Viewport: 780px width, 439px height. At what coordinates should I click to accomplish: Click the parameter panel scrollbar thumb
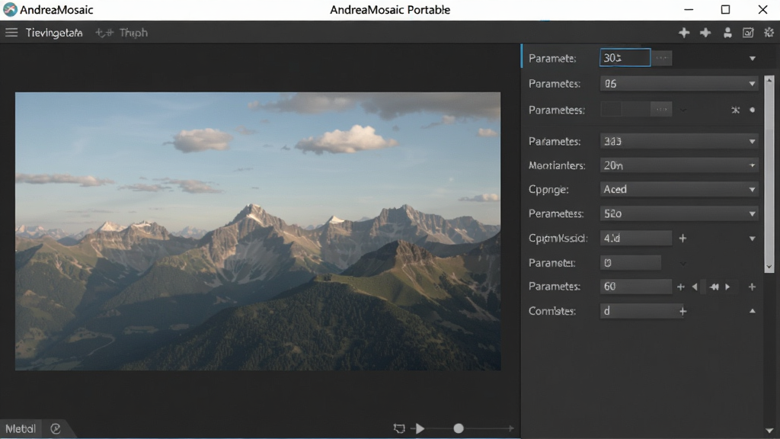click(x=769, y=173)
